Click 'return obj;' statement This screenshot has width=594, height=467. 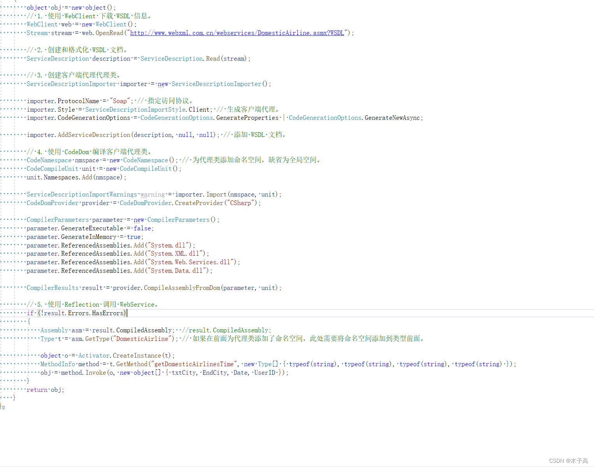(x=46, y=390)
